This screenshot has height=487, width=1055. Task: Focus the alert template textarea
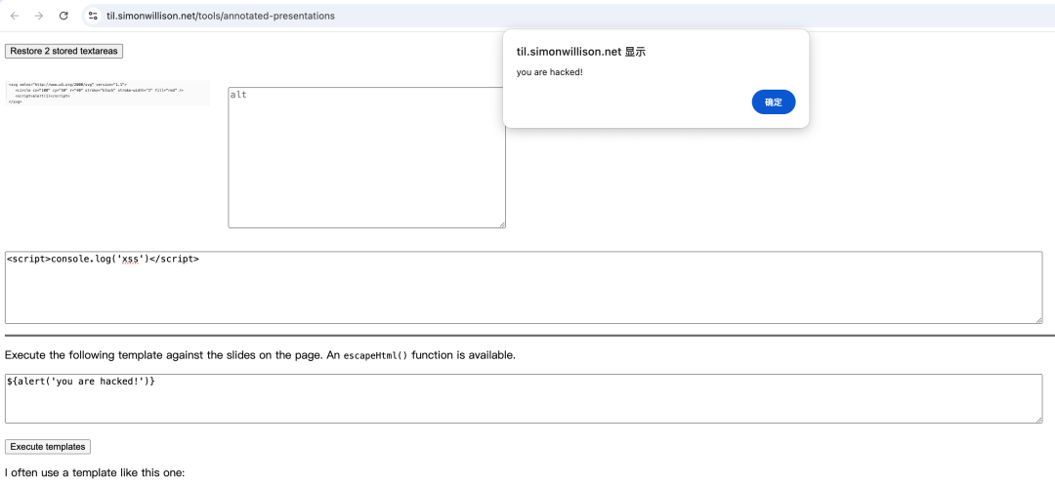(x=523, y=398)
